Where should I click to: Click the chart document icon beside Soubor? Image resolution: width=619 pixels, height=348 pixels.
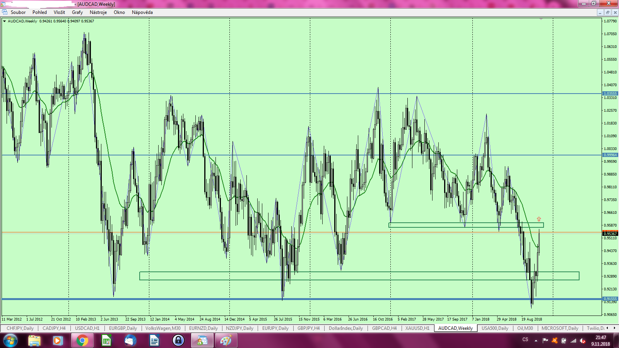pyautogui.click(x=5, y=12)
